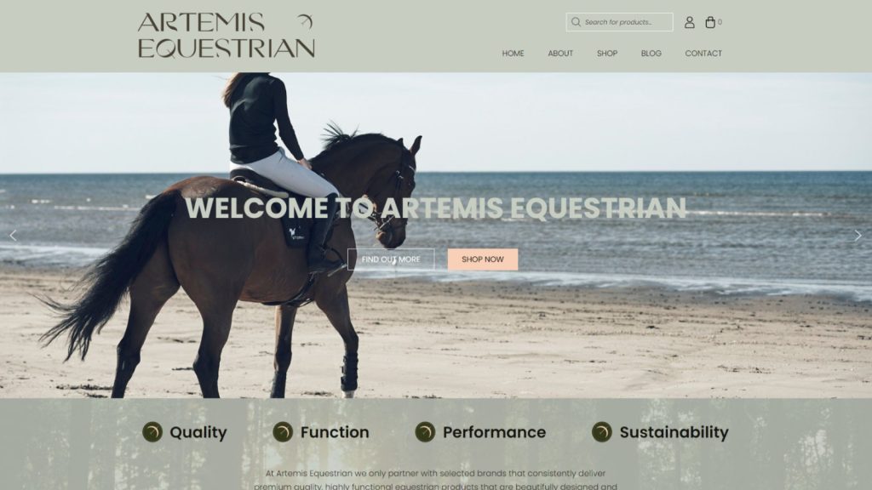Open the shopping bag cart icon
The width and height of the screenshot is (872, 490).
[710, 22]
